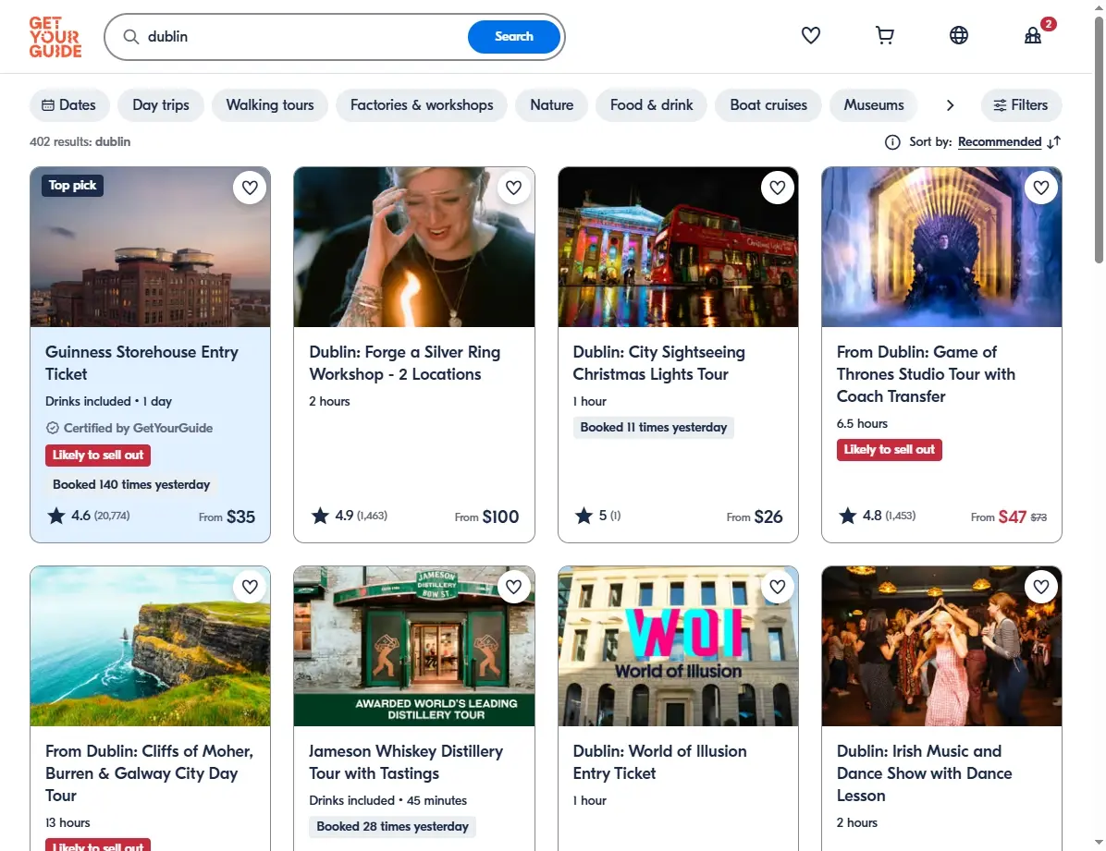Screen dimensions: 1106x851
Task: Save Game of Thrones Studio Tour to wishlist
Action: click(x=1041, y=188)
